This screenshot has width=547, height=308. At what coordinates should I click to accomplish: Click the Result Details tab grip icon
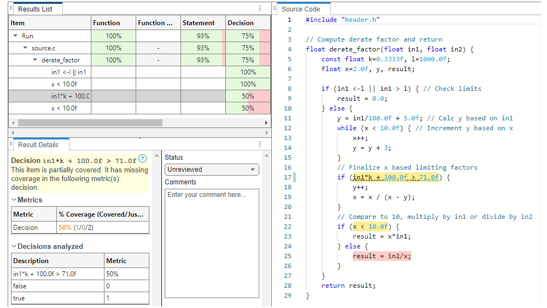[11, 144]
